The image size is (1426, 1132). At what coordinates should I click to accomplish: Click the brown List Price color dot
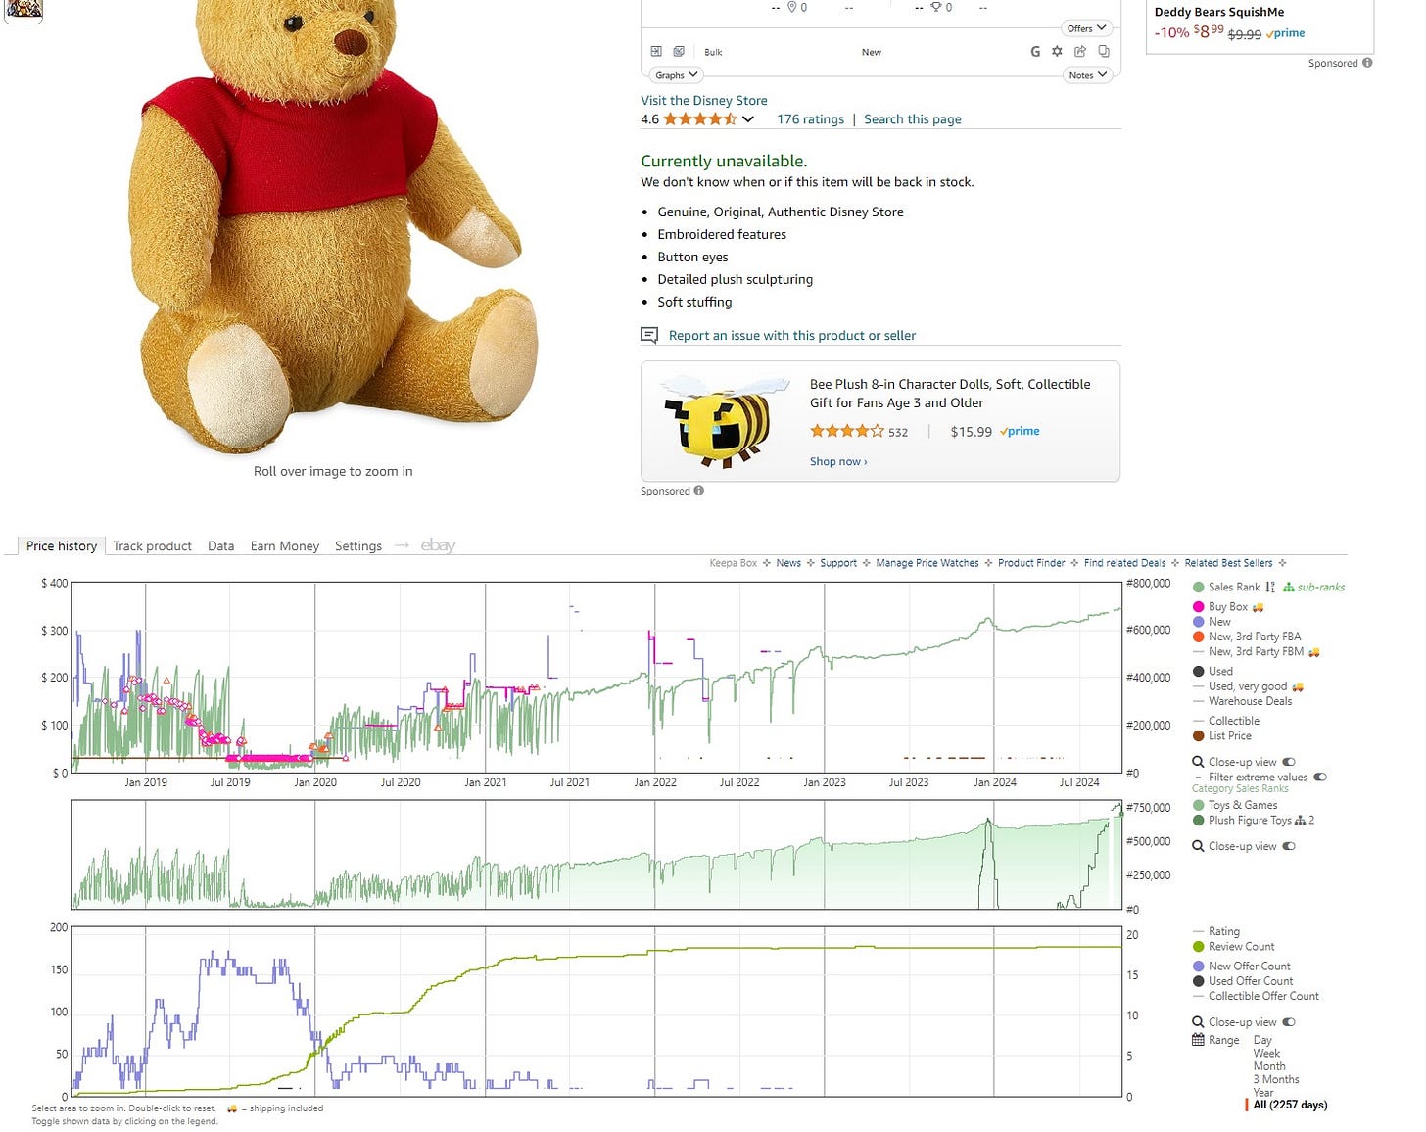1198,736
